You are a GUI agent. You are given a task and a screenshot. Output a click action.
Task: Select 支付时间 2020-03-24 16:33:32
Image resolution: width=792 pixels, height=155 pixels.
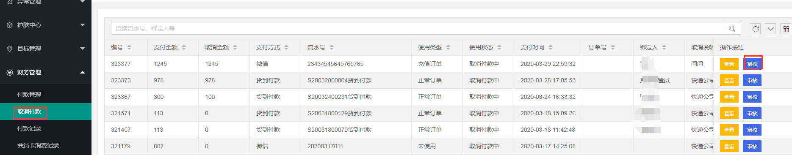coord(548,97)
